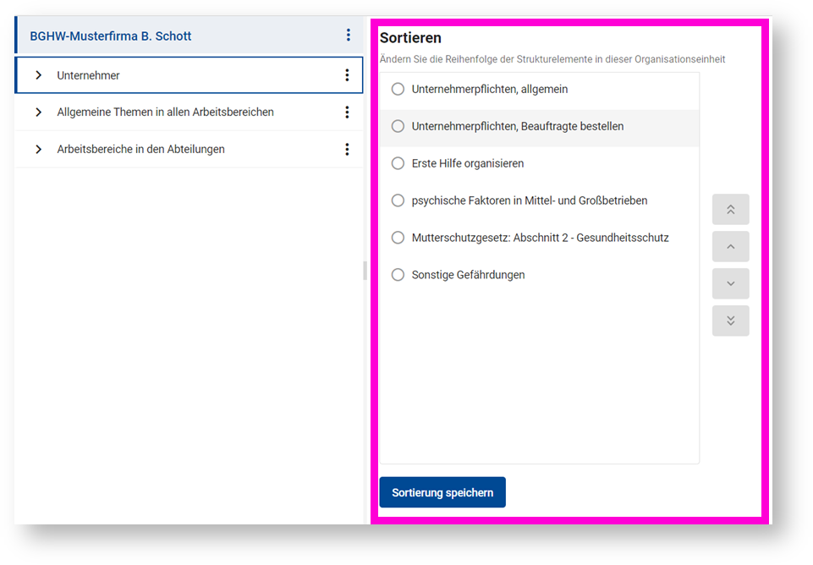Click the move-to-bottom double-chevron button
This screenshot has width=813, height=565.
pos(730,321)
